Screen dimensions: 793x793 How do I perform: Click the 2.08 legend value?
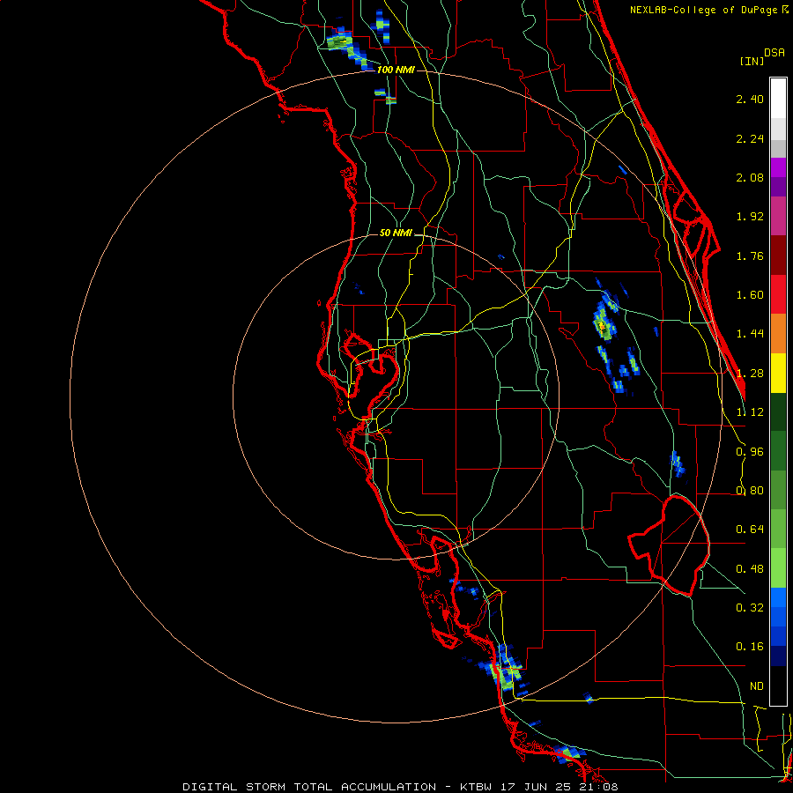[750, 177]
